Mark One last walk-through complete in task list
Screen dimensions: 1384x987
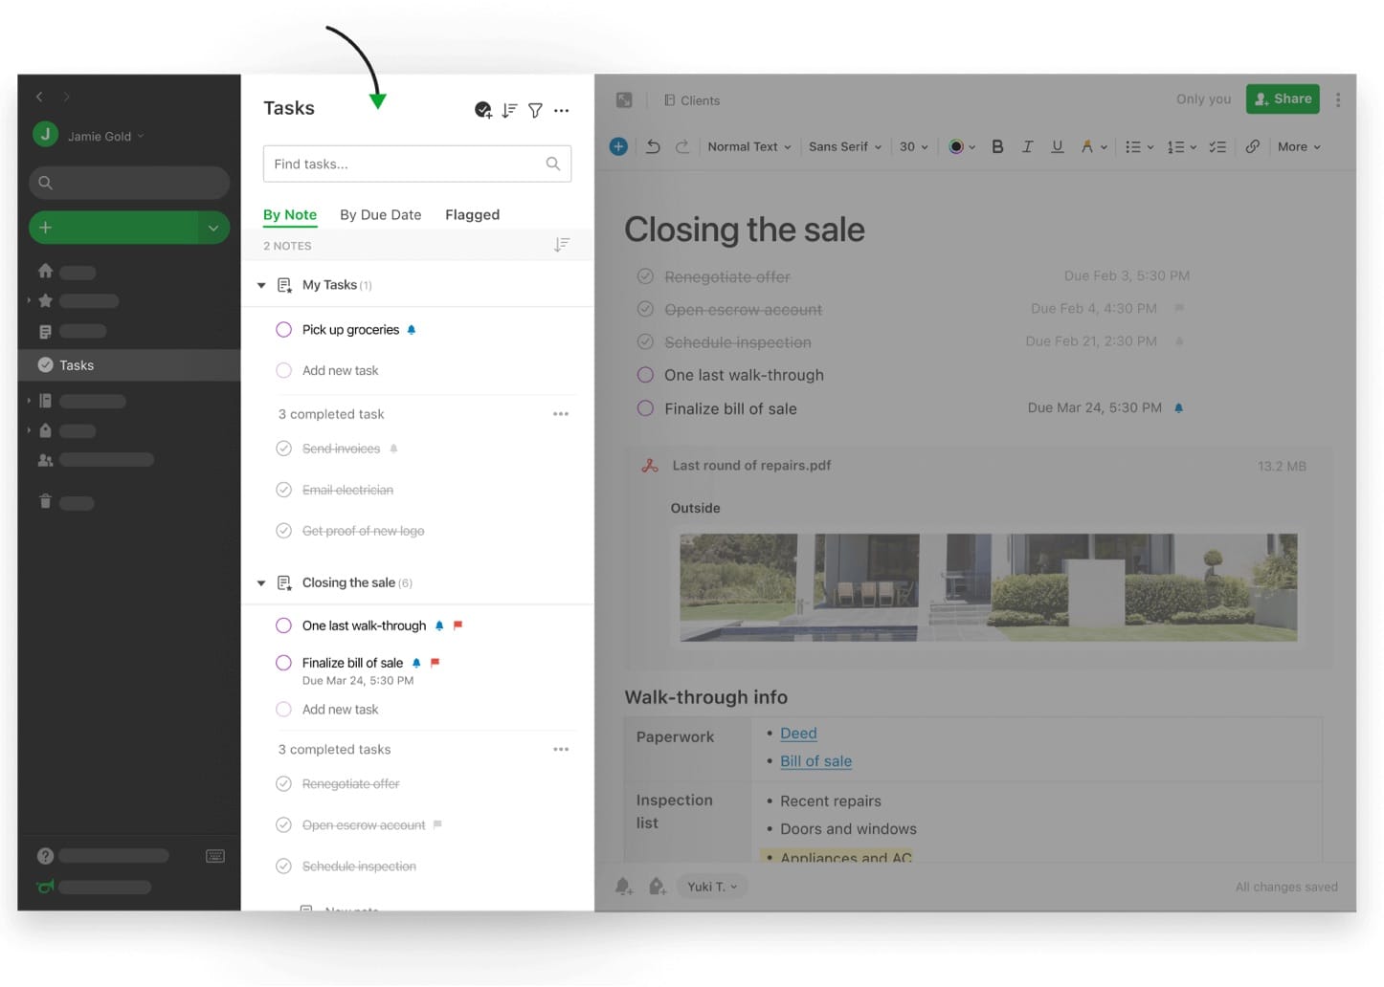tap(283, 625)
